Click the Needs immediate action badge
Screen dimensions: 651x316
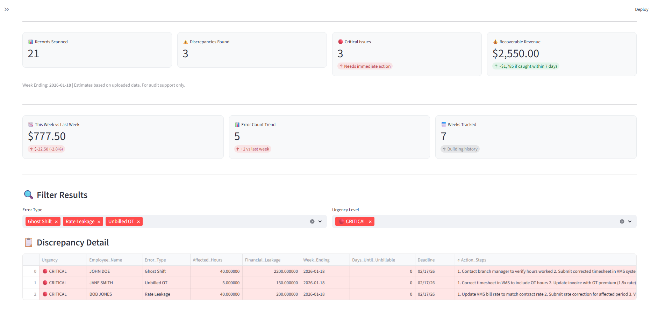[x=365, y=66]
